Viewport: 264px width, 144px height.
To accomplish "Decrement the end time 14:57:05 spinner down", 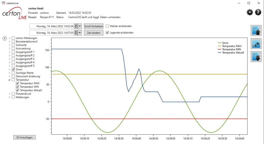I will [76, 34].
